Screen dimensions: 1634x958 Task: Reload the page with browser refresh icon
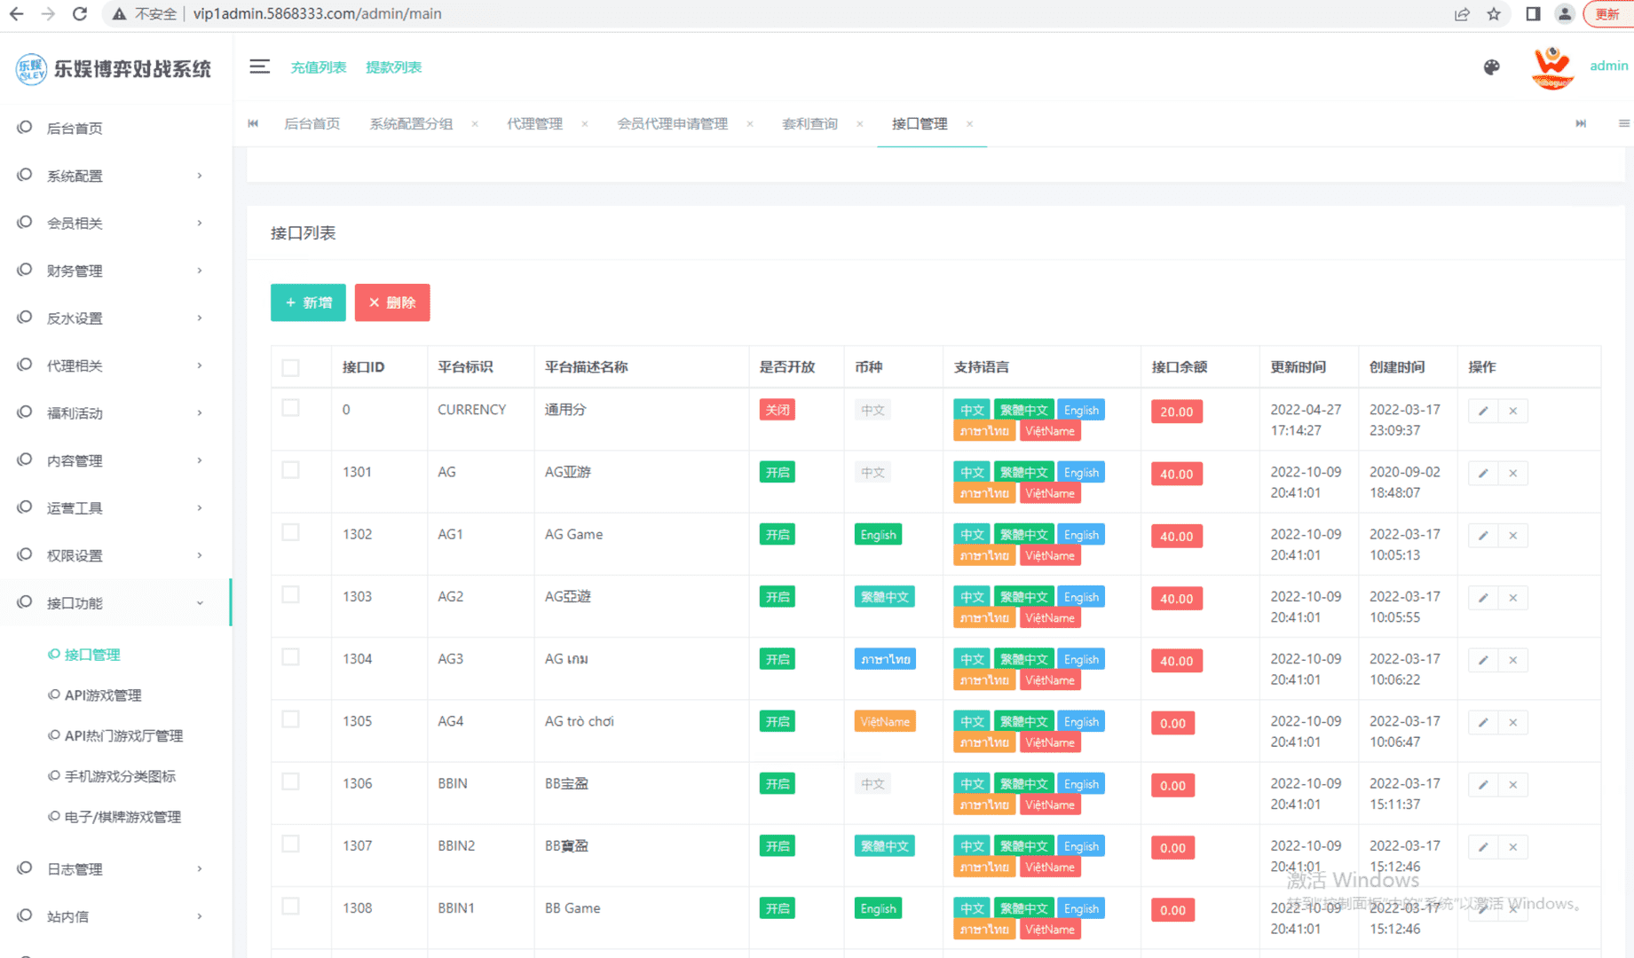pyautogui.click(x=80, y=13)
